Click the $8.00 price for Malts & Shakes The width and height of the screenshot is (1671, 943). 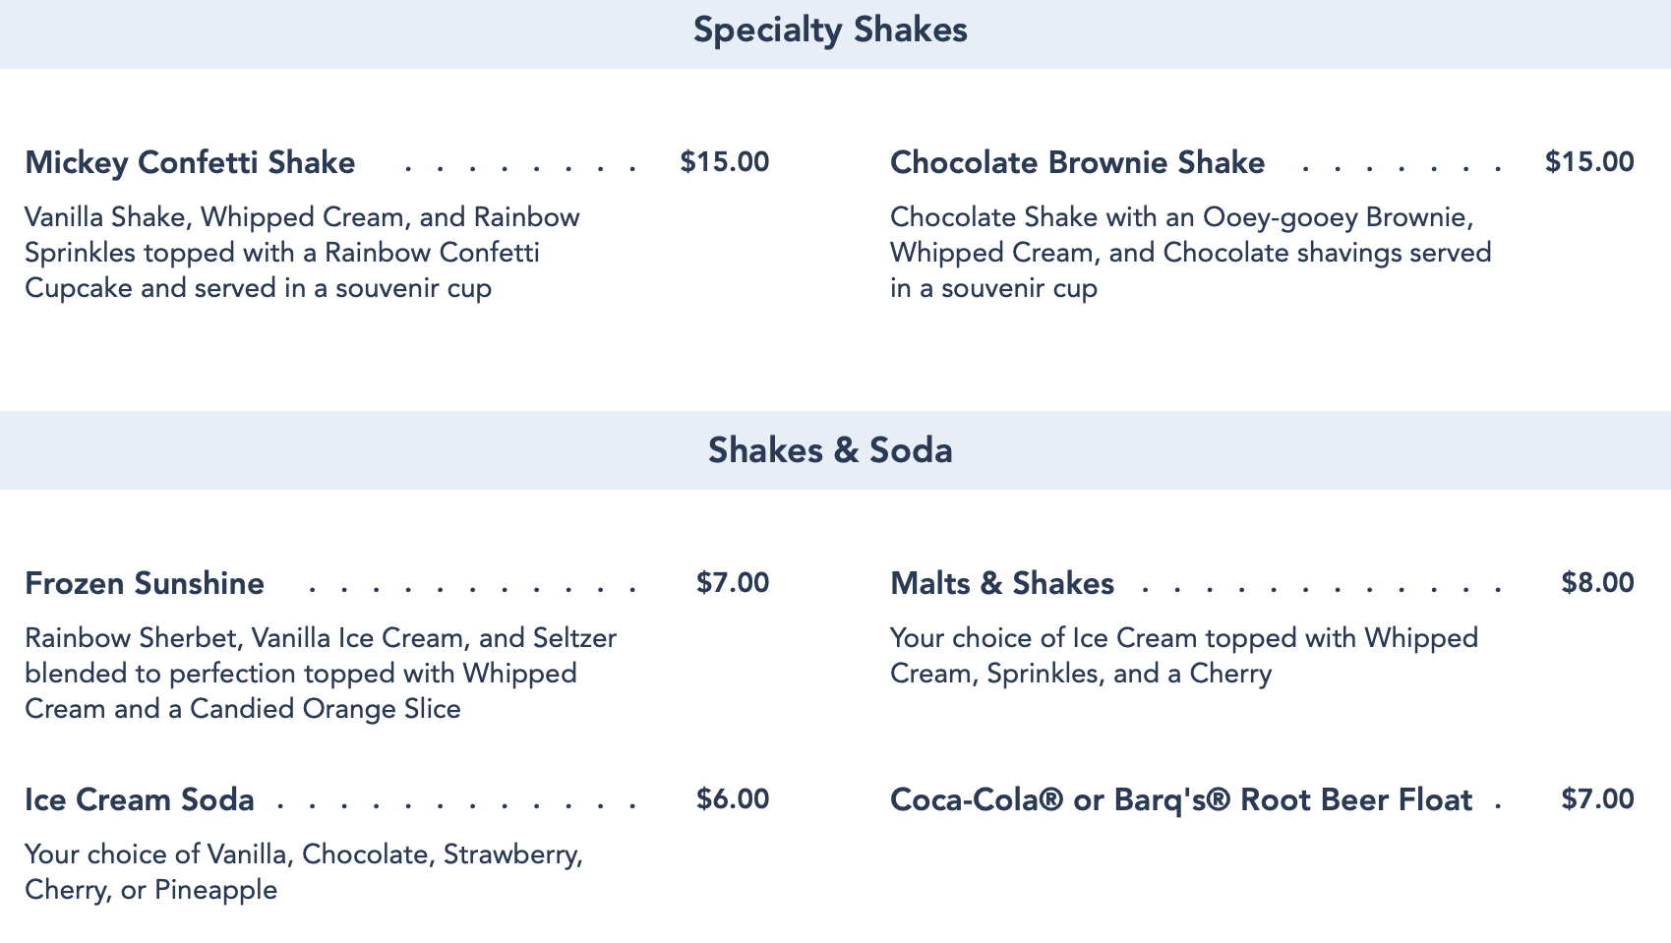(x=1597, y=583)
